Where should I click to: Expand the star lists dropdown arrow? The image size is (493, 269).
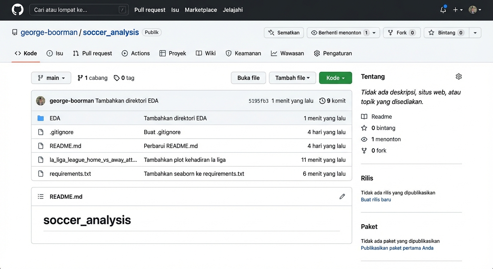[x=475, y=33]
